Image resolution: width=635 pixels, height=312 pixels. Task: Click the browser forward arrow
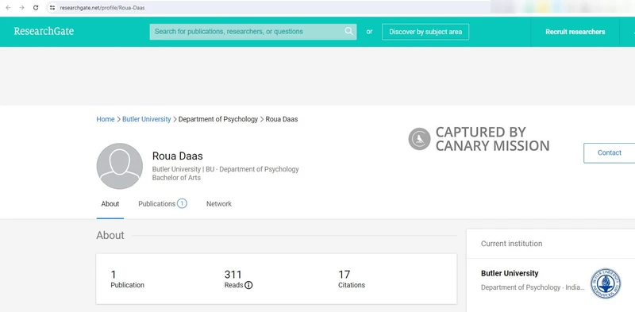[22, 8]
